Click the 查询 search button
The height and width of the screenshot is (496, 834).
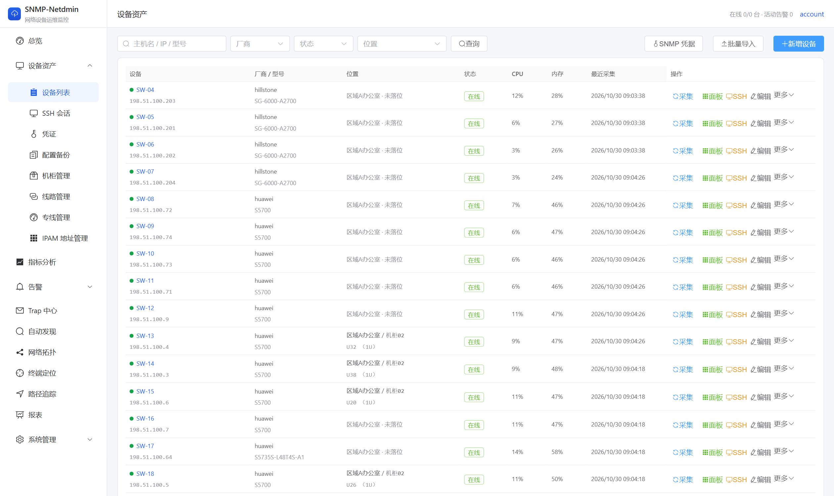[469, 44]
